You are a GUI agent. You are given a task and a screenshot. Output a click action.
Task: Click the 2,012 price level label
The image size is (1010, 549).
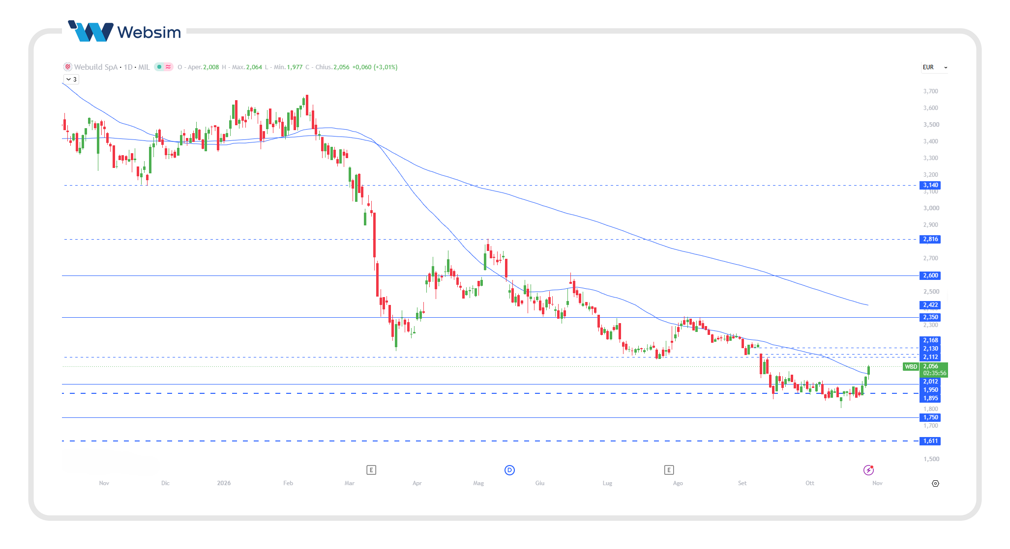[x=930, y=382]
